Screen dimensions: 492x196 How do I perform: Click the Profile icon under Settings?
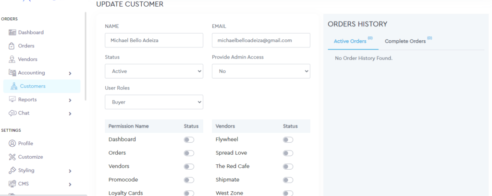pos(12,143)
